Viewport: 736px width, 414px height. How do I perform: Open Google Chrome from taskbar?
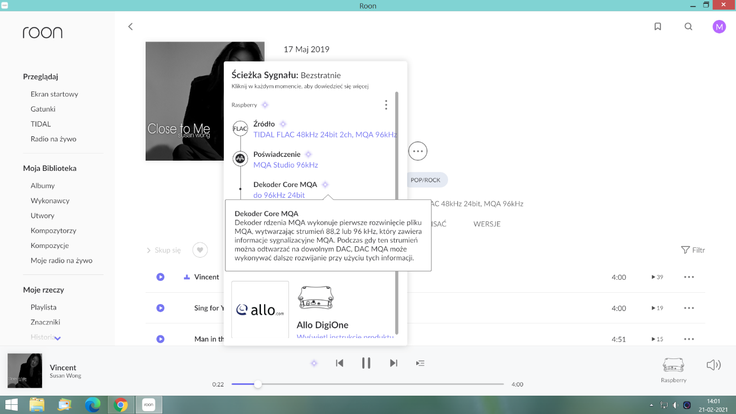tap(120, 405)
